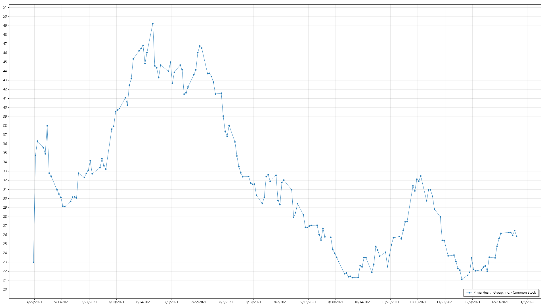Viewport: 545px width, 307px height.
Task: Click the 45 y-axis value label
Action: coord(5,62)
